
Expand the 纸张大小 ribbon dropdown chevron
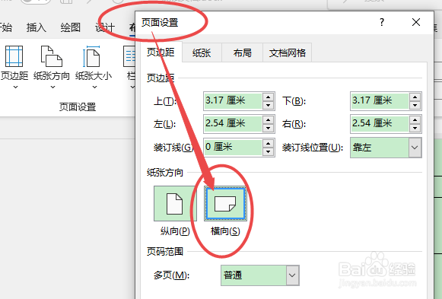click(x=94, y=87)
